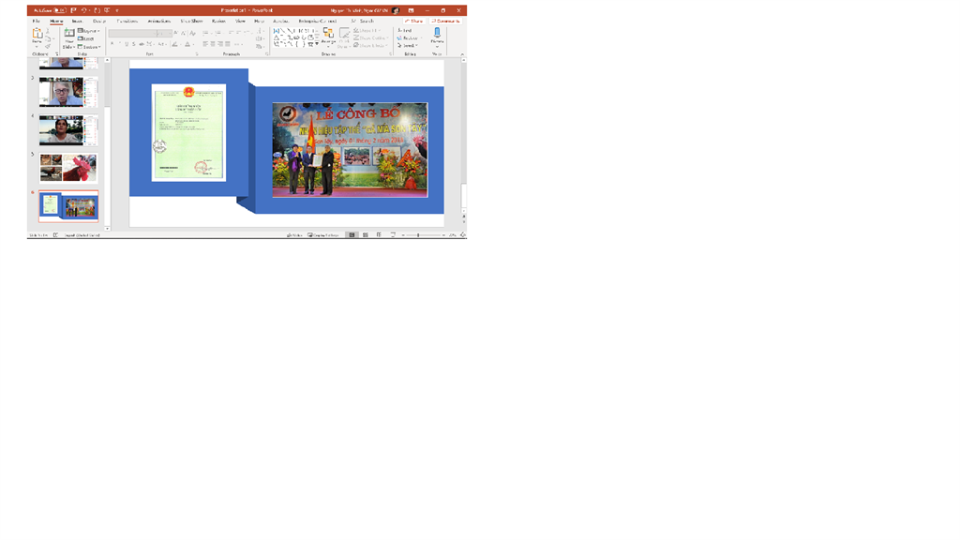This screenshot has height=540, width=960.
Task: Click the Paste icon
Action: pyautogui.click(x=37, y=33)
